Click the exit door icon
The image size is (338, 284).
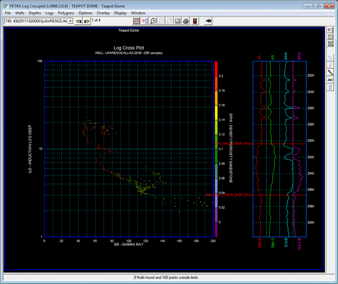(x=195, y=21)
